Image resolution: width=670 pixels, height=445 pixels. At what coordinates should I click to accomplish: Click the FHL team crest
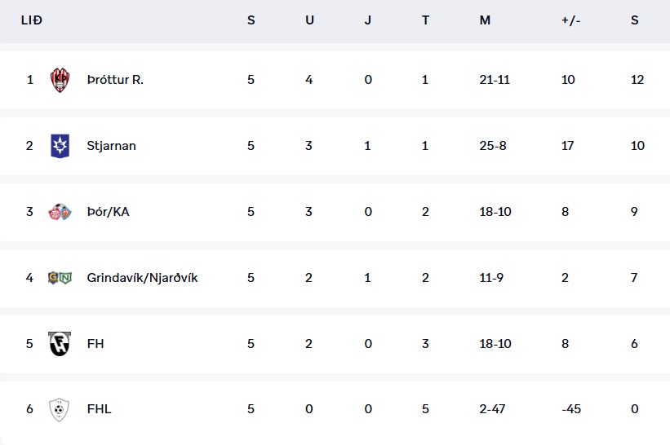coord(60,409)
